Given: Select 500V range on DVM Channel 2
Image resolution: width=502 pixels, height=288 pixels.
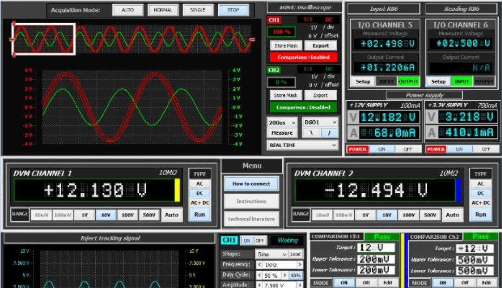Looking at the screenshot, I should 430,215.
